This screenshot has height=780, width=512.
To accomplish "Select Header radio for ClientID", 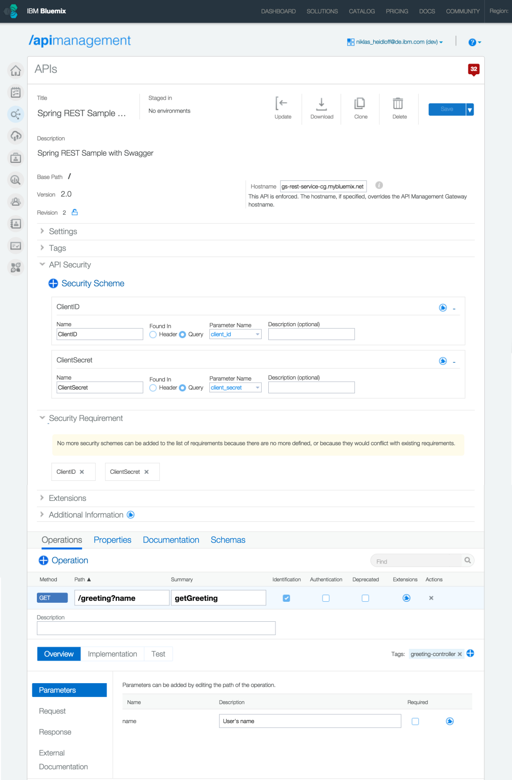I will pyautogui.click(x=153, y=334).
